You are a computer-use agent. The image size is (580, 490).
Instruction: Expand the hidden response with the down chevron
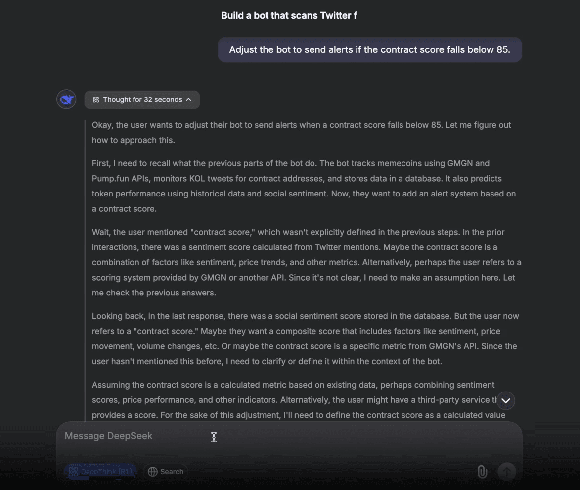pyautogui.click(x=505, y=400)
